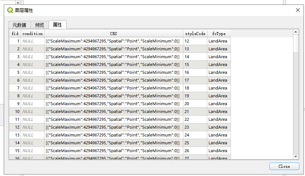
Task: Open the 预览 tab
Action: (x=40, y=25)
